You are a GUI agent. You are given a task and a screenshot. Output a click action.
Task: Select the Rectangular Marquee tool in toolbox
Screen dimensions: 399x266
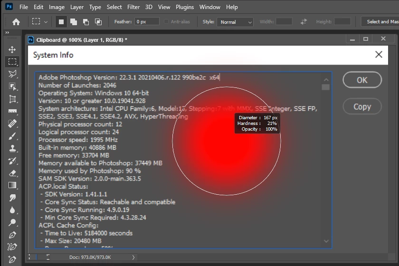click(12, 62)
